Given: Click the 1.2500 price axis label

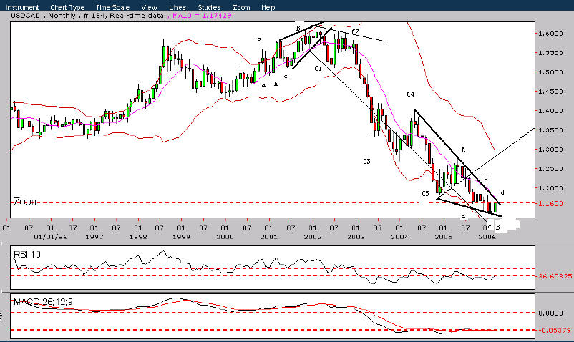Looking at the screenshot, I should click(550, 169).
